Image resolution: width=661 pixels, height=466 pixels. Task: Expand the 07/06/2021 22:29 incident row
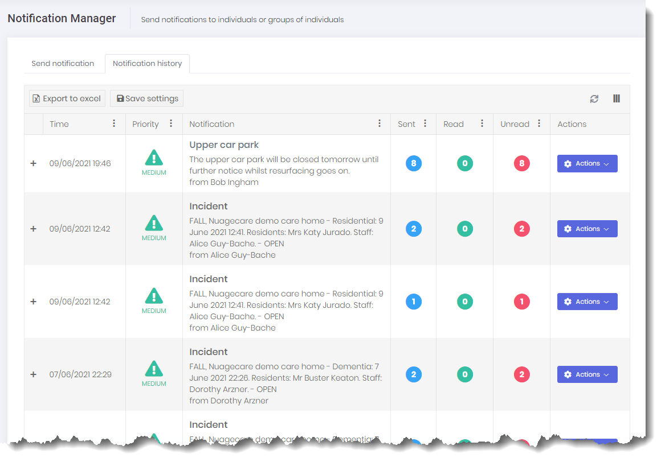33,374
